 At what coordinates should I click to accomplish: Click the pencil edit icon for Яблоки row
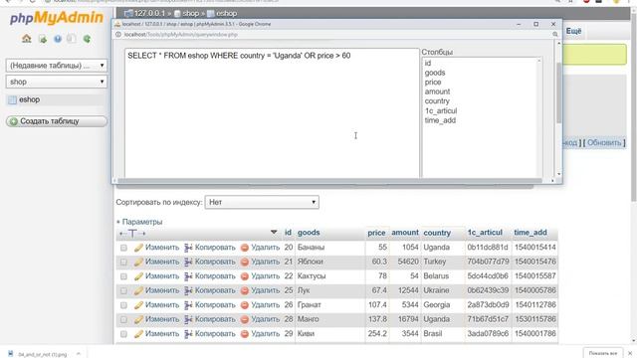[138, 263]
